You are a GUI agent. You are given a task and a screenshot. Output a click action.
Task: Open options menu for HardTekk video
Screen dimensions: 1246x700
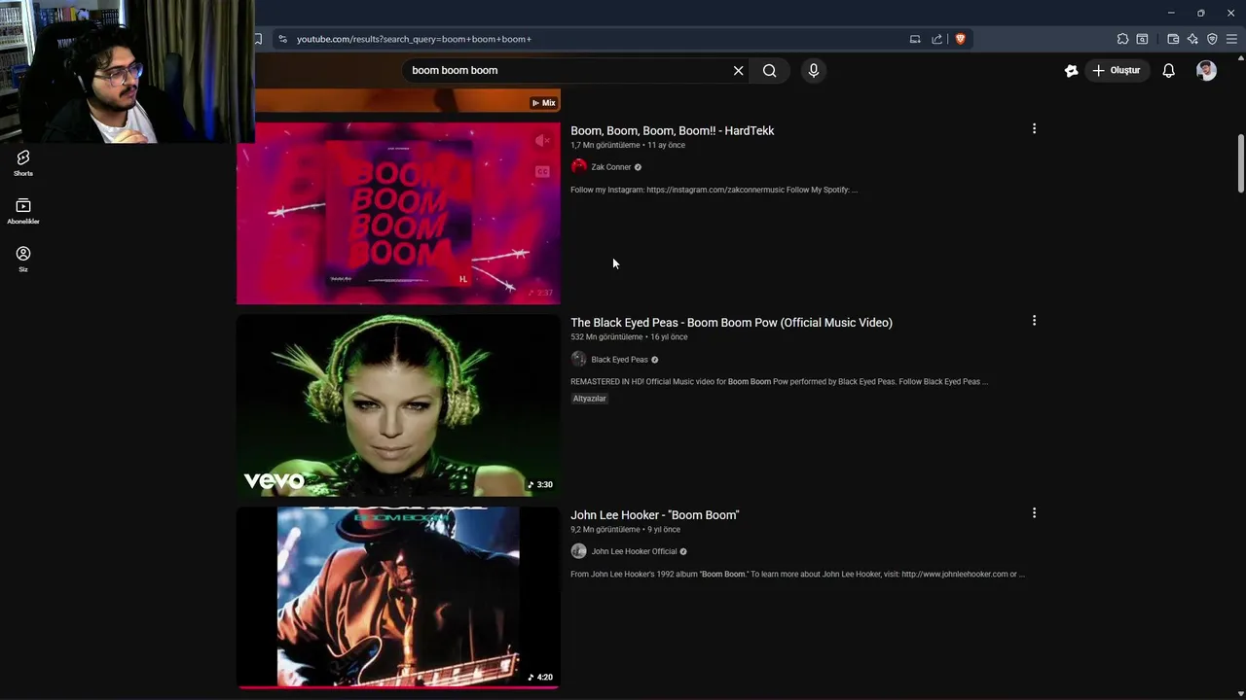tap(1034, 128)
